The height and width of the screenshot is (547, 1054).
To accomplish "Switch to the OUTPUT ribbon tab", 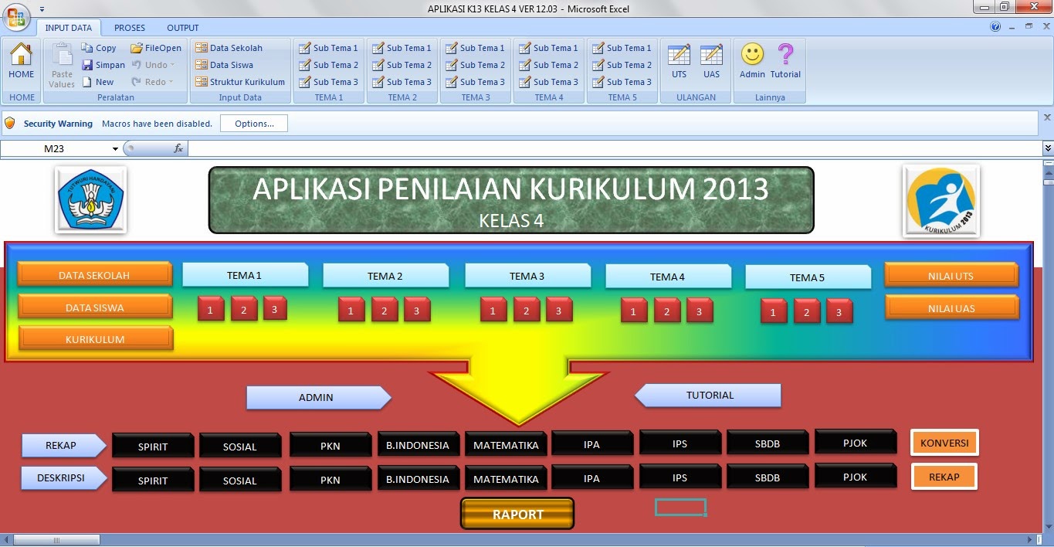I will click(182, 27).
